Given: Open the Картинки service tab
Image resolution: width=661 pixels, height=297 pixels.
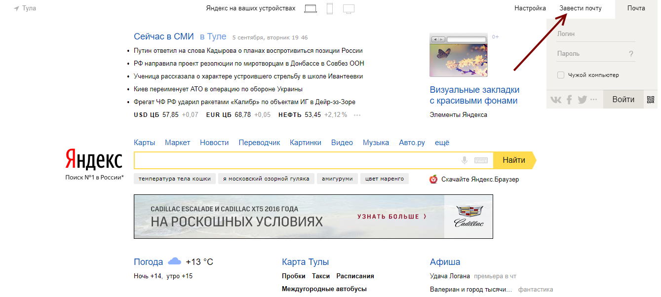Looking at the screenshot, I should point(306,143).
